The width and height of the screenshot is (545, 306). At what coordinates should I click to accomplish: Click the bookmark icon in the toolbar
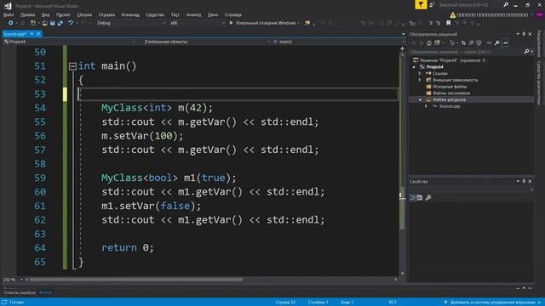point(449,23)
